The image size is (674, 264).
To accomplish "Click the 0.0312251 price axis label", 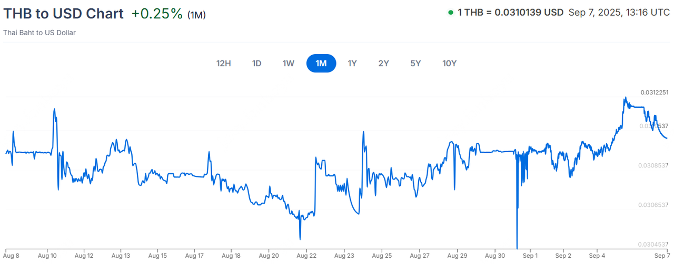I will tap(654, 92).
